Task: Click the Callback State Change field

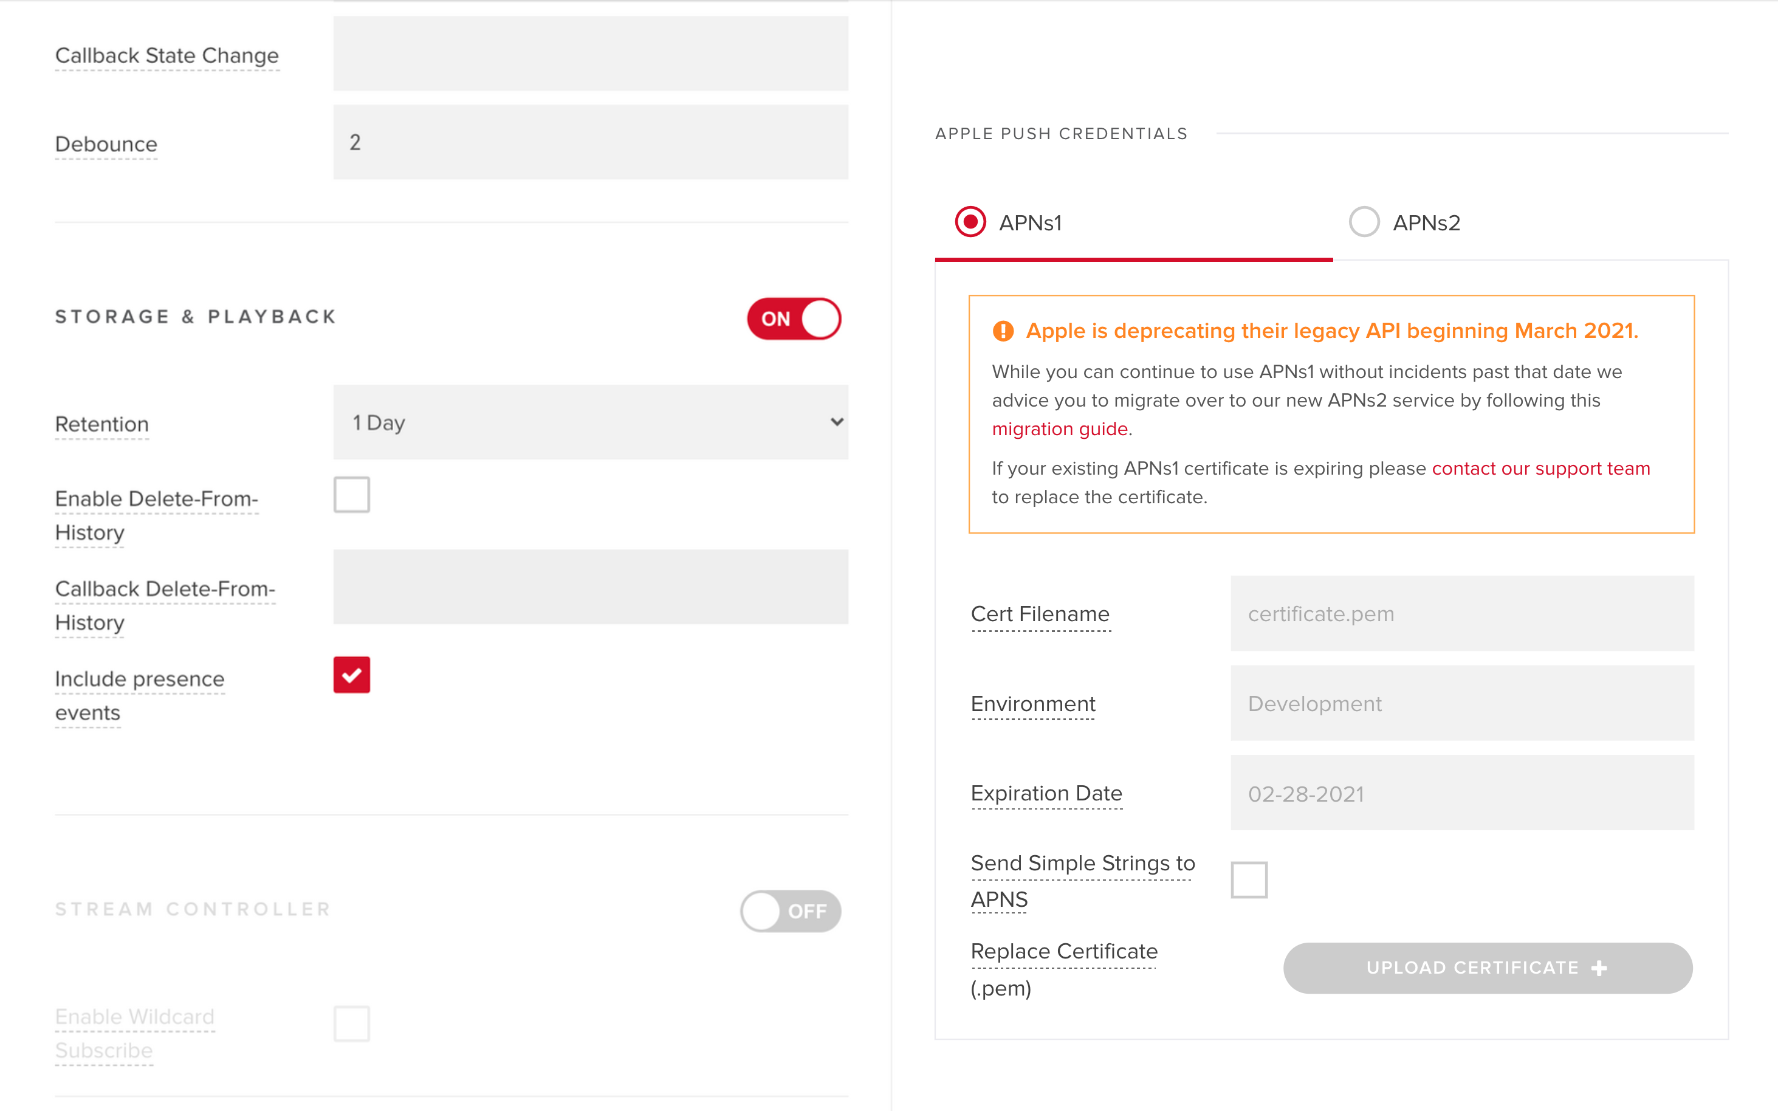Action: tap(591, 53)
